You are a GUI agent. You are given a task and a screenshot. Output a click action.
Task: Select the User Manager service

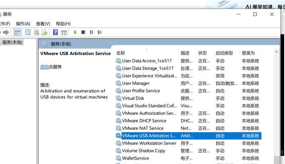coord(188,83)
